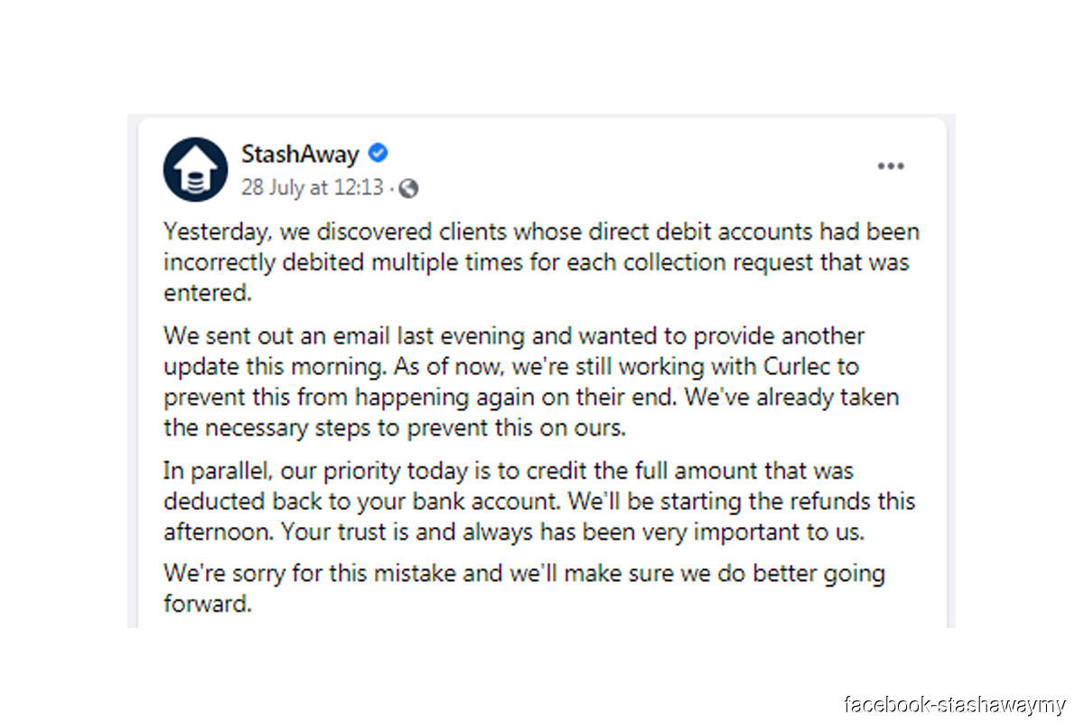Select the paragraph starting "We sent out an email"
The height and width of the screenshot is (723, 1084).
pyautogui.click(x=531, y=381)
